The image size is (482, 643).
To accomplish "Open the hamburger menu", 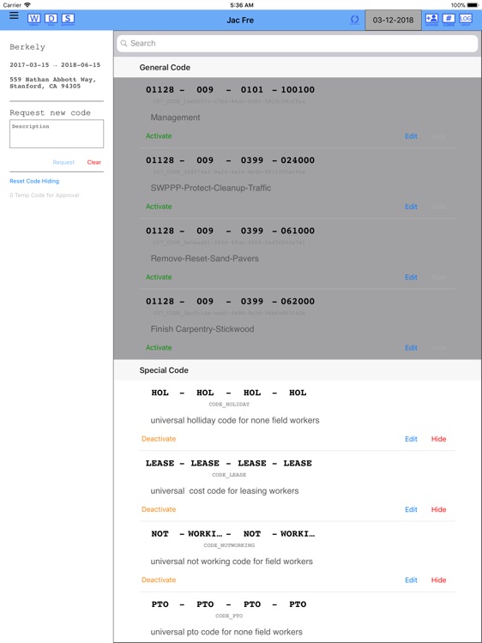I will coord(14,15).
